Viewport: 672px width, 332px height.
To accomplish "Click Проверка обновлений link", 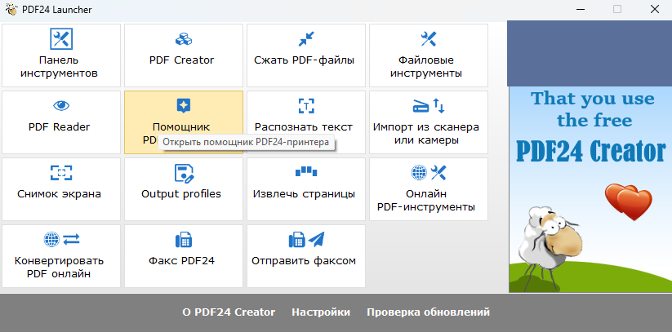I will (428, 312).
